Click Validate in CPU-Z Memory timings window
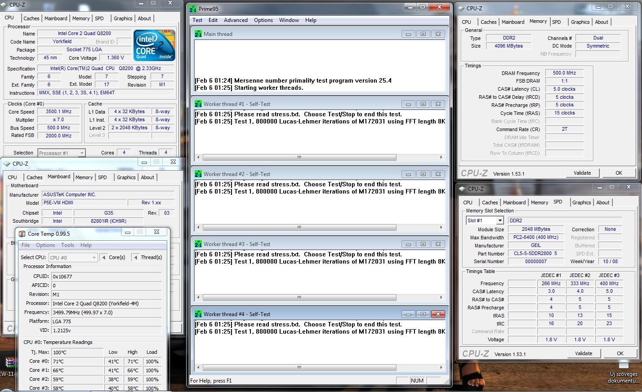 [582, 173]
